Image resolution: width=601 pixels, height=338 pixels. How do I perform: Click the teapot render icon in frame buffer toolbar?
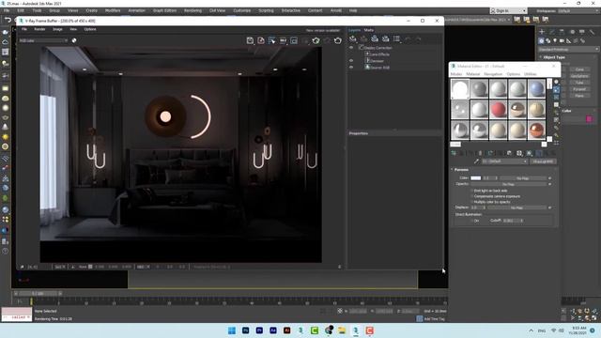316,40
